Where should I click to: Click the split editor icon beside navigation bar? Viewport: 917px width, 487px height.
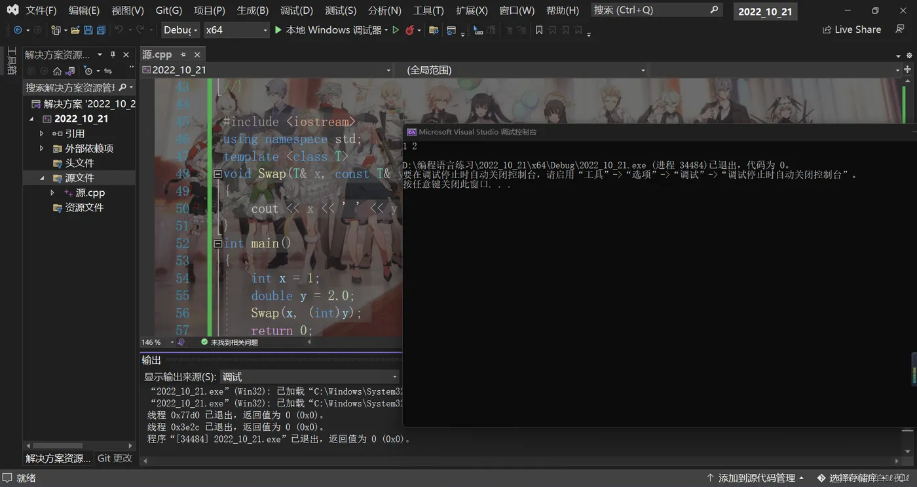(x=908, y=70)
